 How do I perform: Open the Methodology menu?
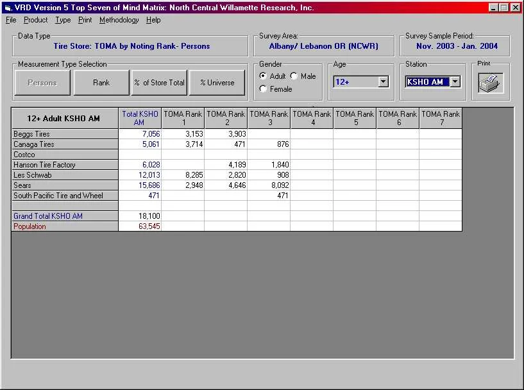[x=119, y=20]
